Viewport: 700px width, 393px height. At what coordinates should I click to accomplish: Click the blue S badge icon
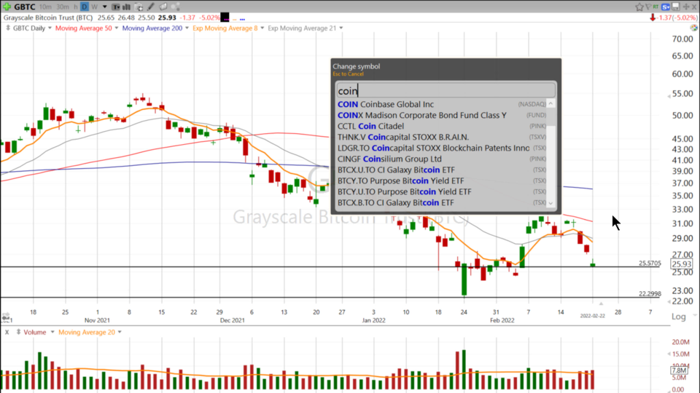666,7
